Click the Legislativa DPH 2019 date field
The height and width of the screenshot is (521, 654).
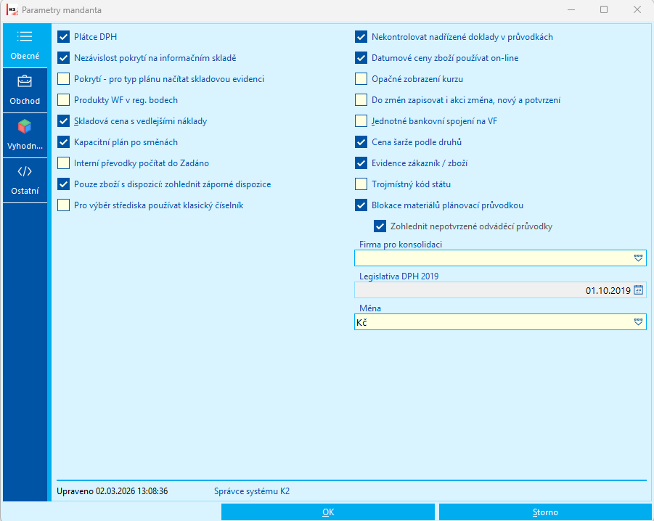point(500,290)
